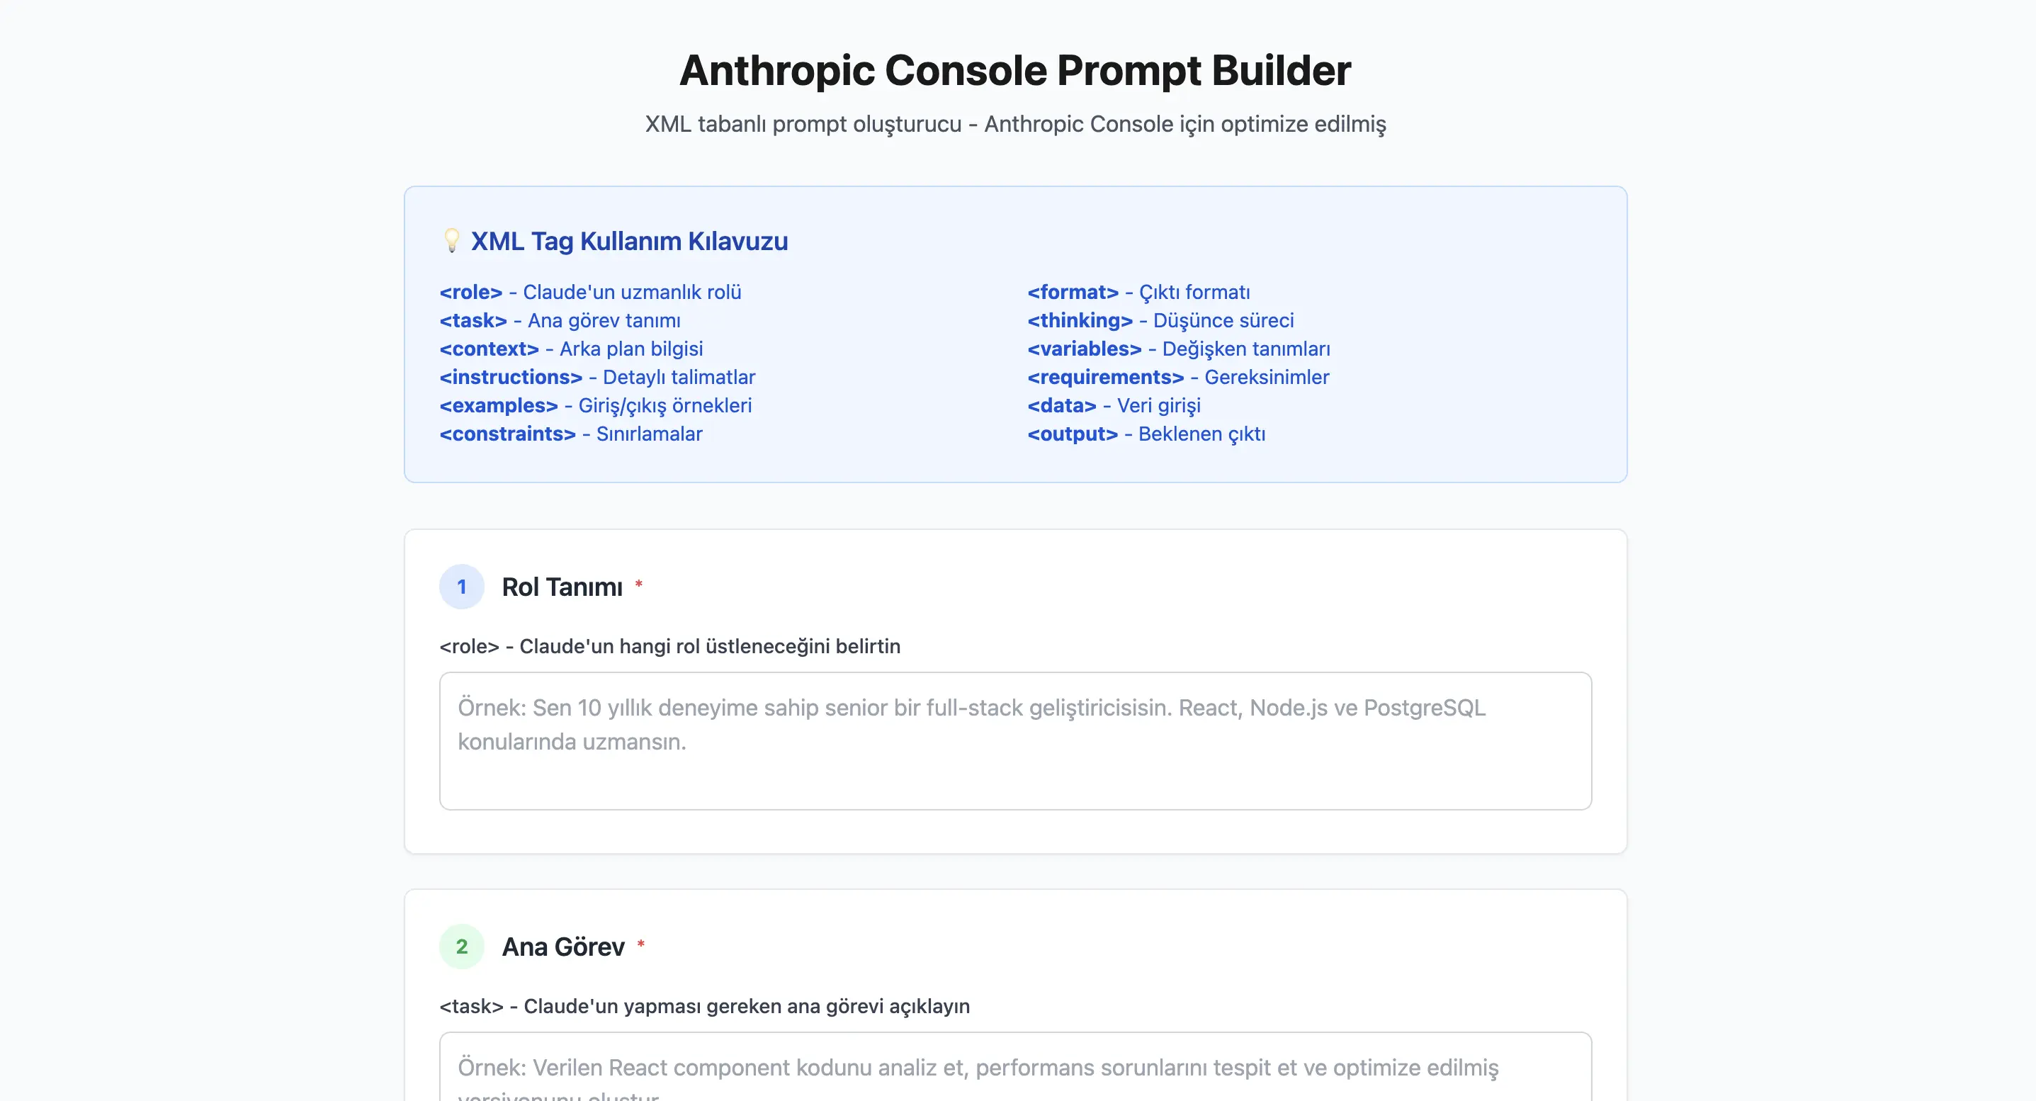Select the <role> tag in the guide

471,292
